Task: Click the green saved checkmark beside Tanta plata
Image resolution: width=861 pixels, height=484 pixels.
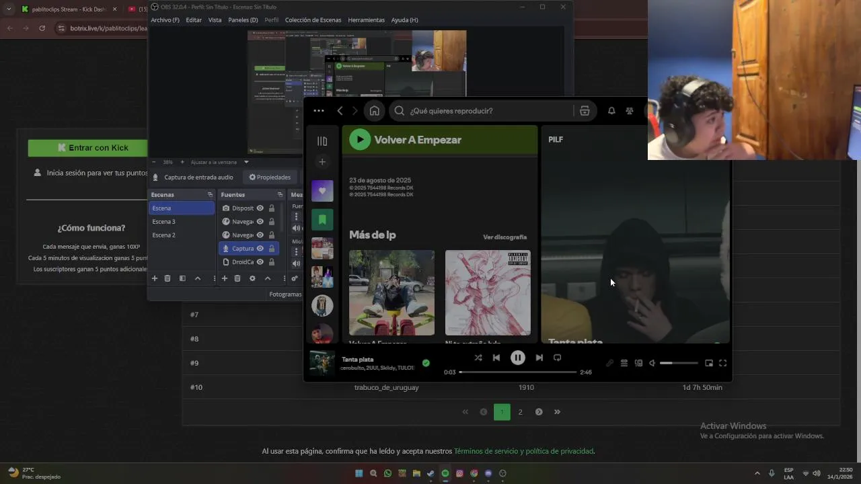Action: [x=426, y=363]
